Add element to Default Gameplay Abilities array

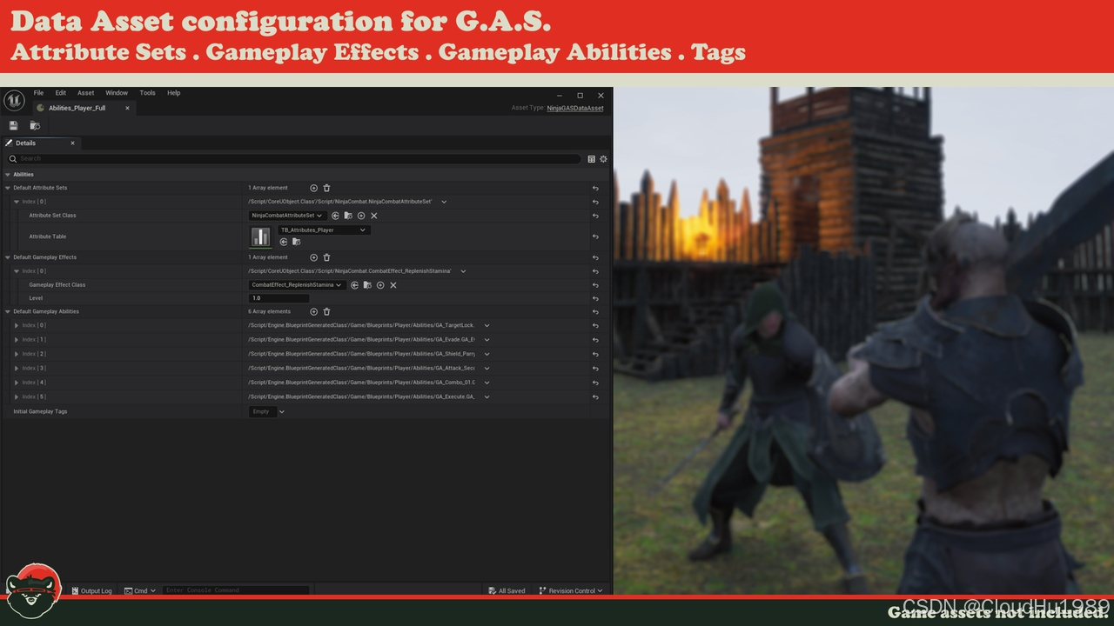tap(314, 311)
